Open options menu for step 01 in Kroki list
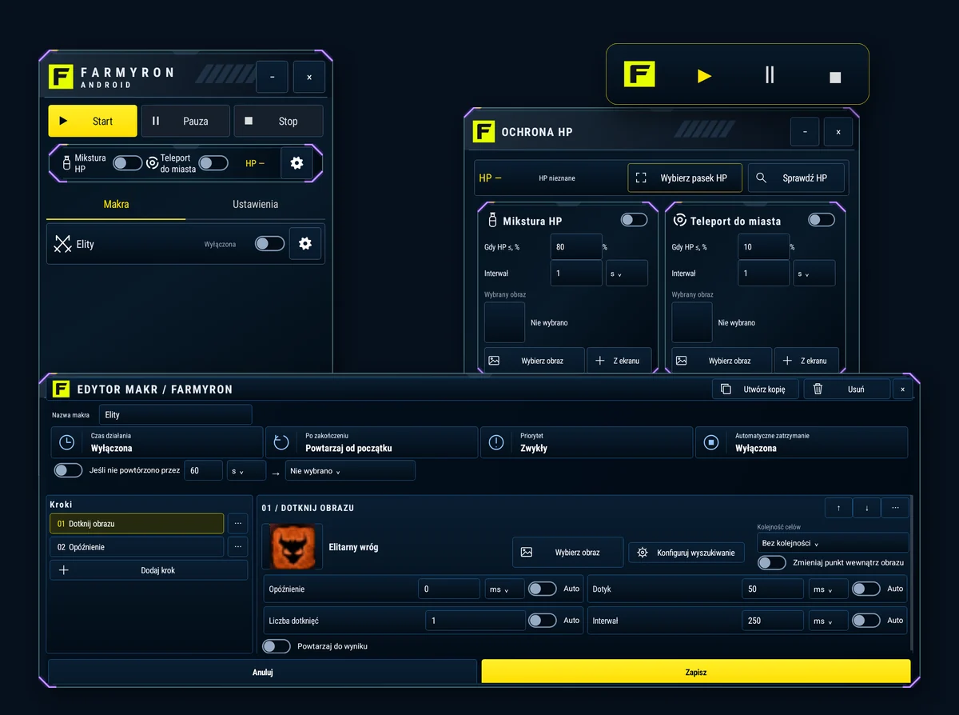959x715 pixels. 237,524
